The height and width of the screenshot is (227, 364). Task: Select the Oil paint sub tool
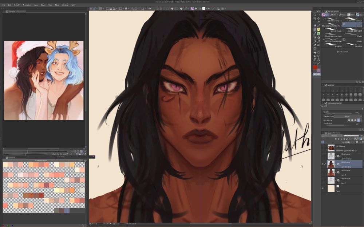click(352, 34)
